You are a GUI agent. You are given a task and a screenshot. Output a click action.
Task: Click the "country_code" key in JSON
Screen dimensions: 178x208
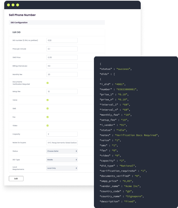[110, 191]
